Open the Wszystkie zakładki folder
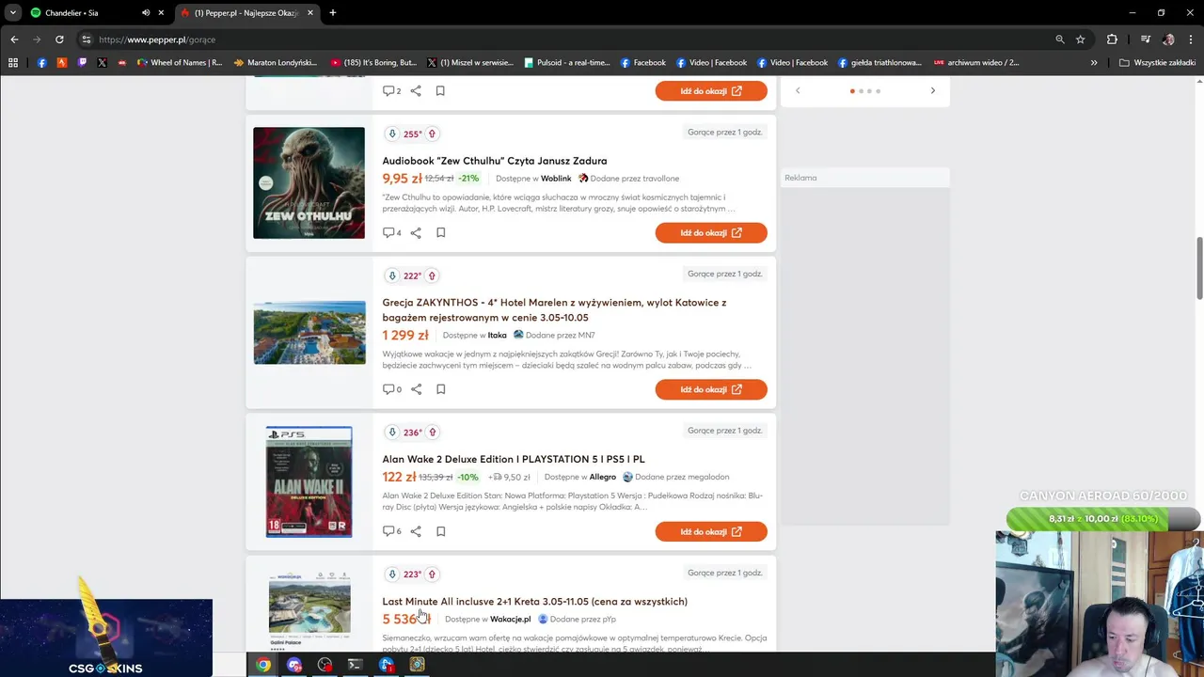Viewport: 1204px width, 677px height. coord(1157,63)
